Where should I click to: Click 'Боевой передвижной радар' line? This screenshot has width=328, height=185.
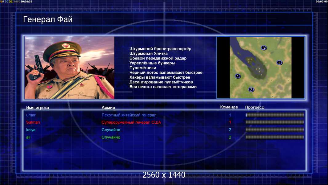pos(158,58)
